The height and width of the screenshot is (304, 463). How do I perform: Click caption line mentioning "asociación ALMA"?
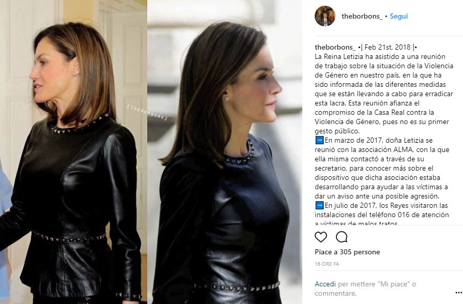pyautogui.click(x=382, y=149)
